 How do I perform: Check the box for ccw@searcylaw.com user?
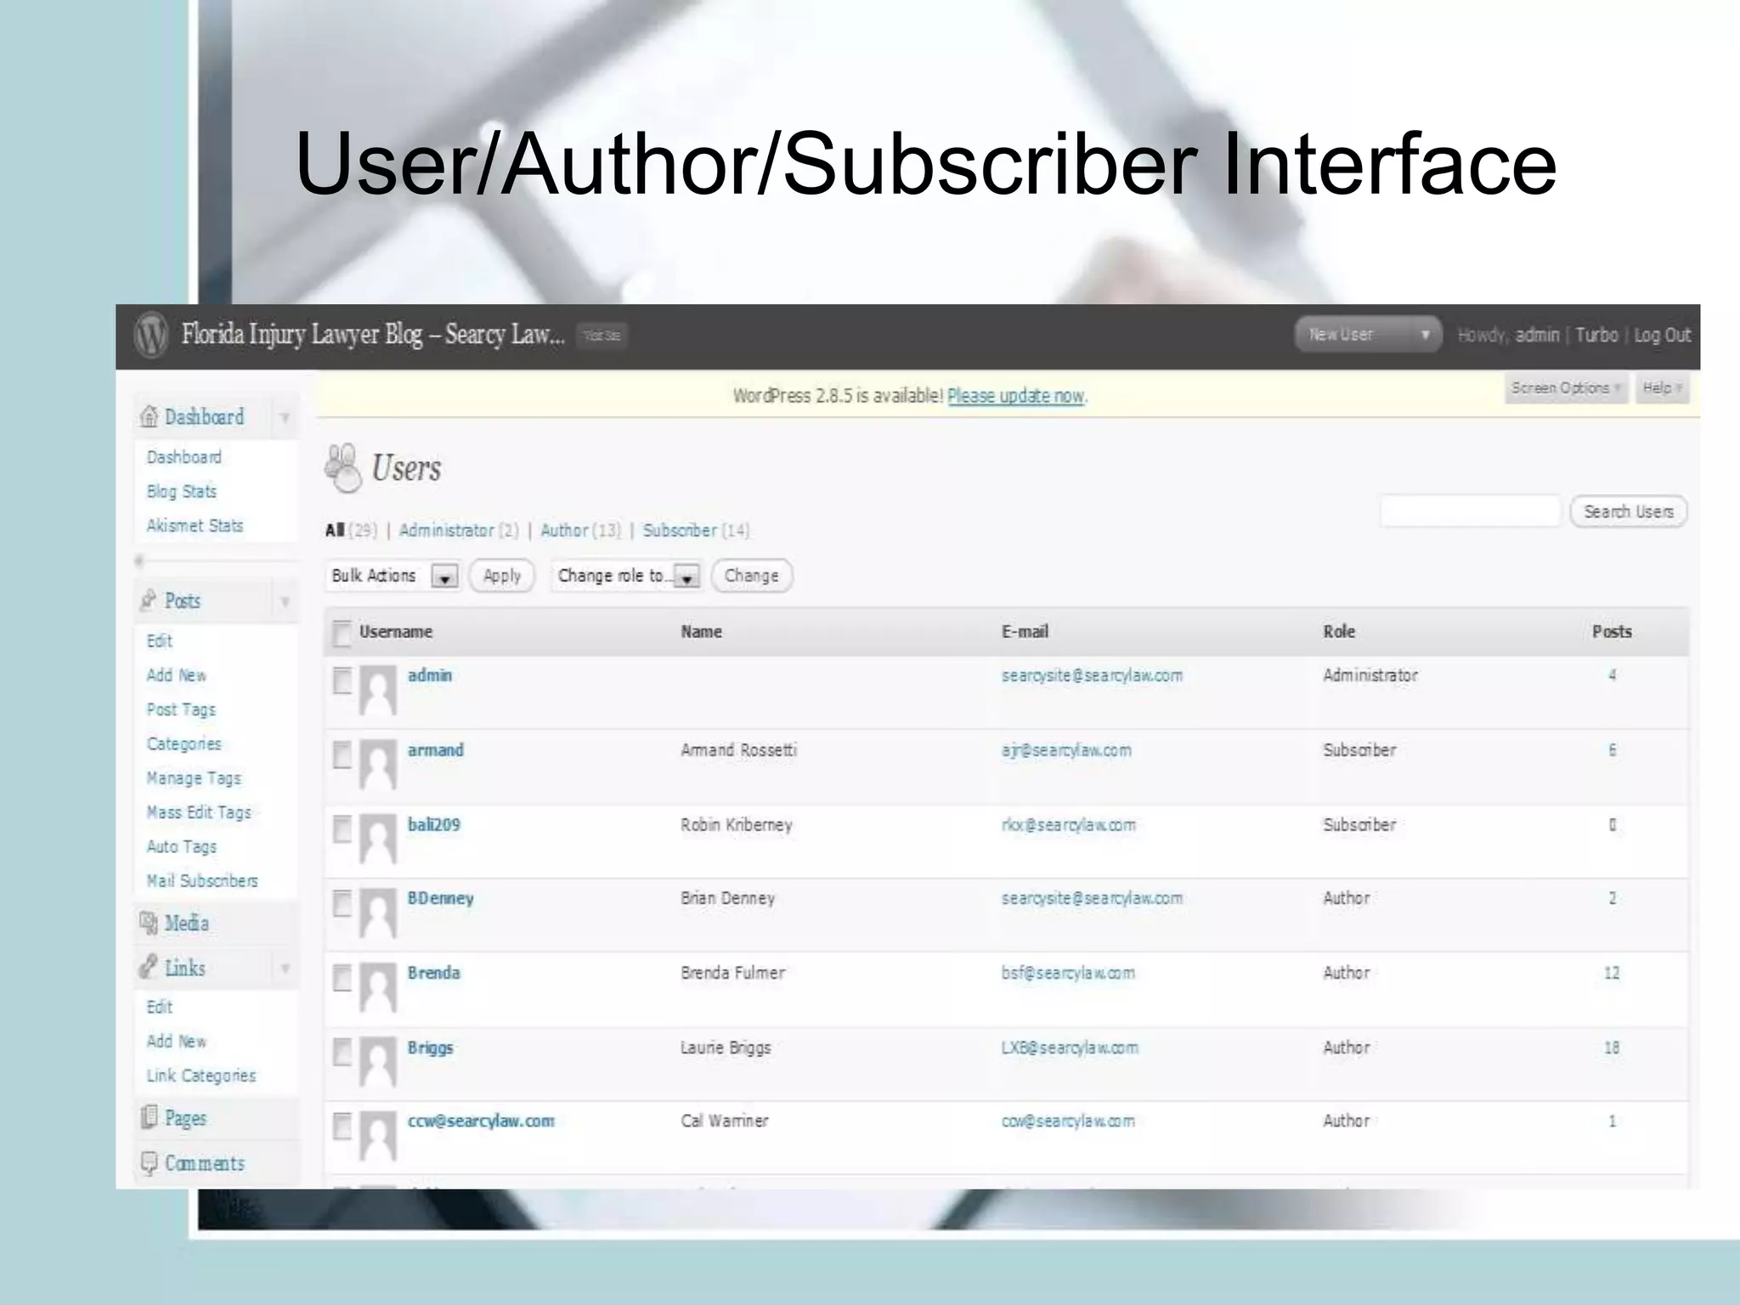(342, 1126)
